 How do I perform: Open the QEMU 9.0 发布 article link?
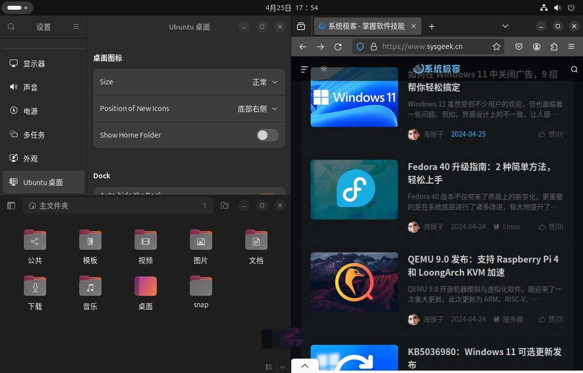(483, 265)
